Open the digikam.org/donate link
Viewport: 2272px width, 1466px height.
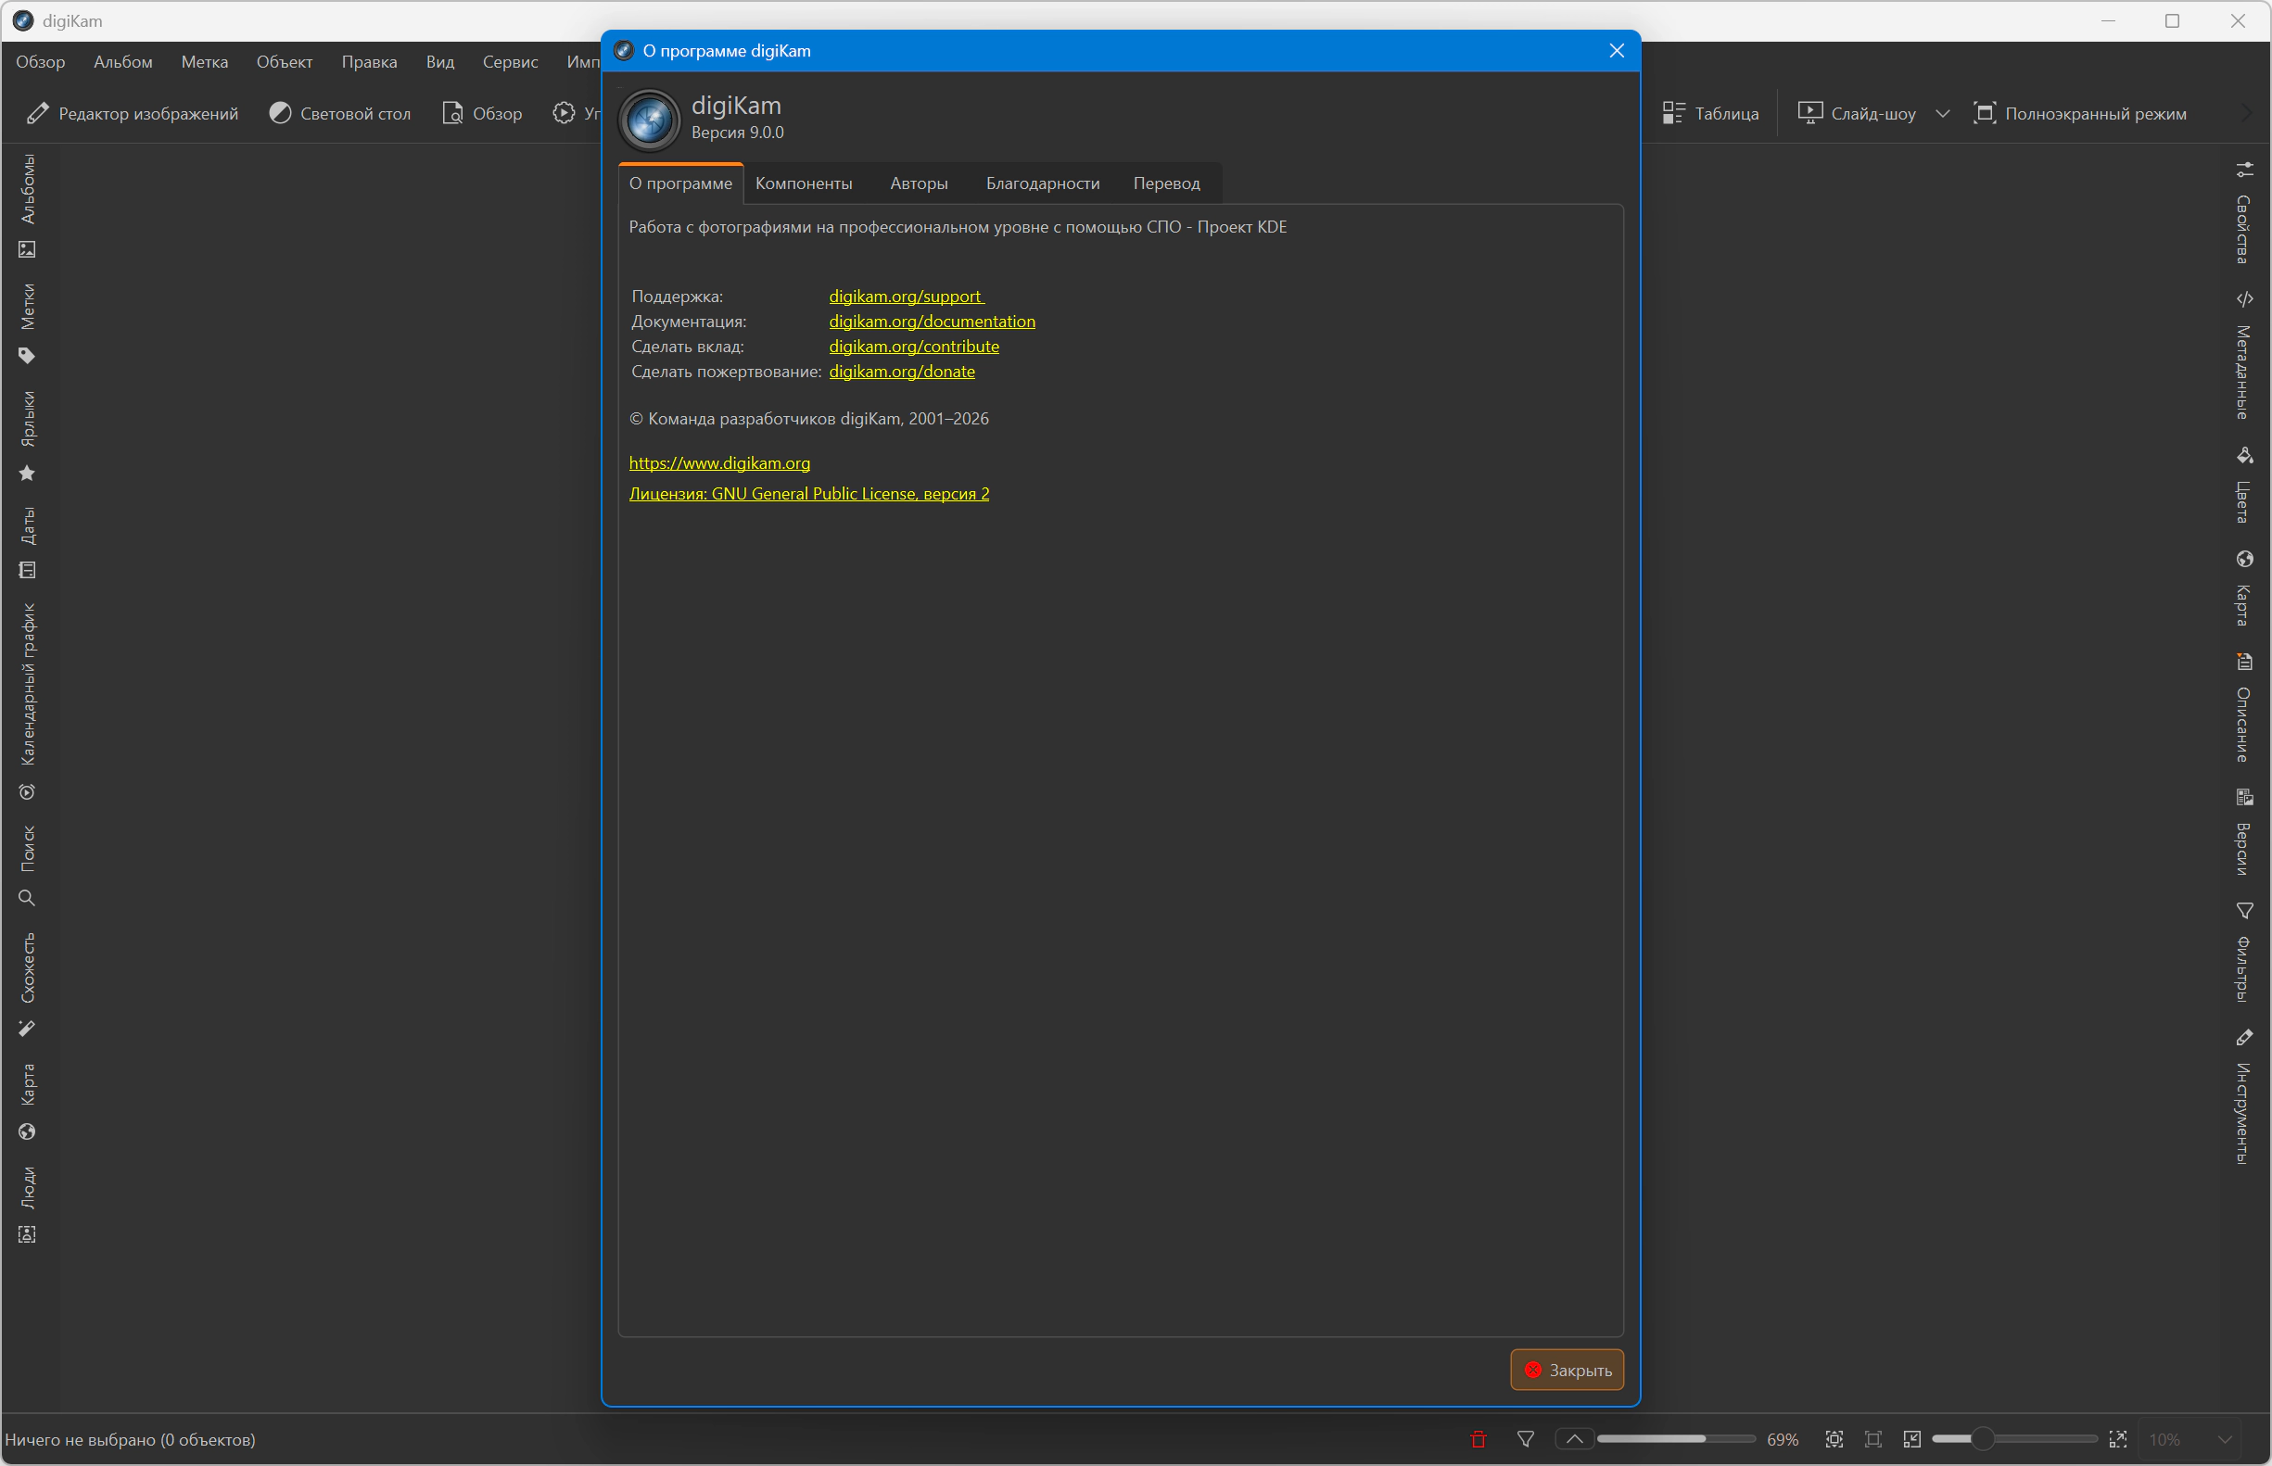click(x=901, y=372)
